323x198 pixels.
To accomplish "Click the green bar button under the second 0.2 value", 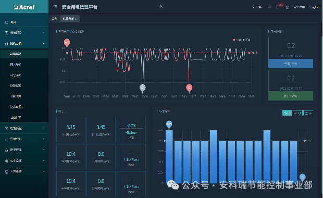I will pos(291,96).
